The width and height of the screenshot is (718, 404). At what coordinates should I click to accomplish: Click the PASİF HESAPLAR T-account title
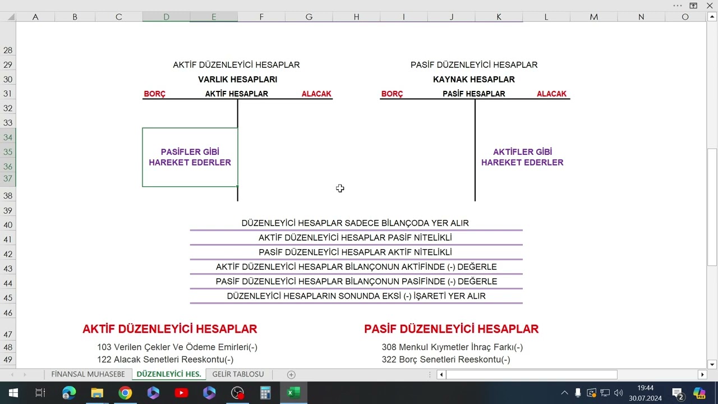point(474,94)
